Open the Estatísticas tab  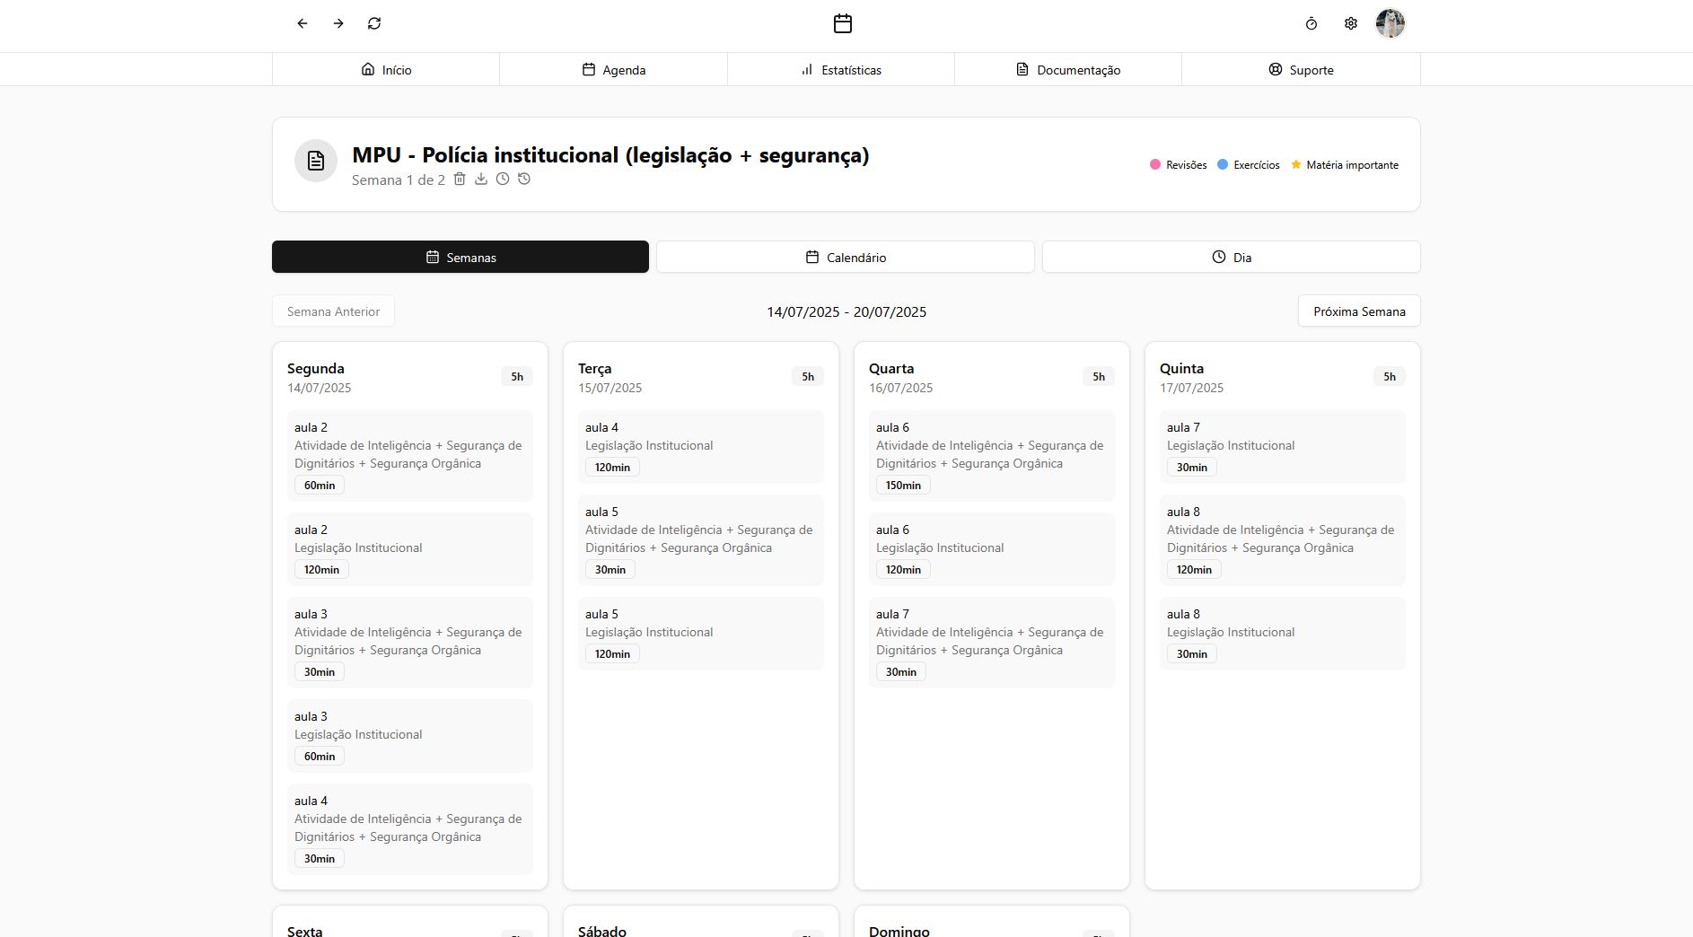coord(841,69)
